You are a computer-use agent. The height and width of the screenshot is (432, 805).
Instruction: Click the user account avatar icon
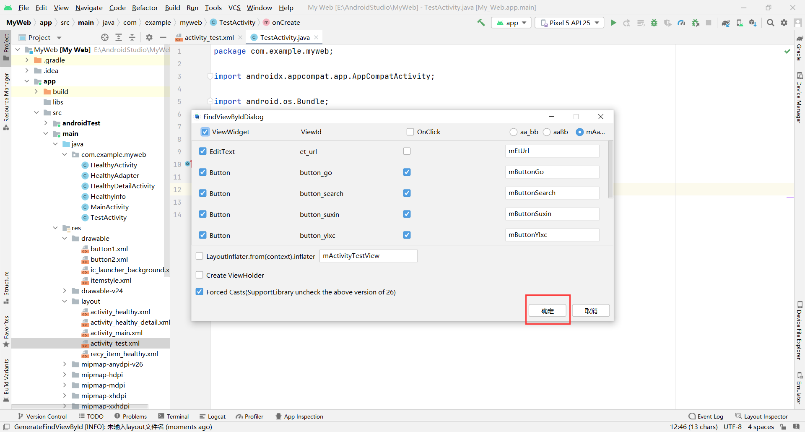[798, 23]
